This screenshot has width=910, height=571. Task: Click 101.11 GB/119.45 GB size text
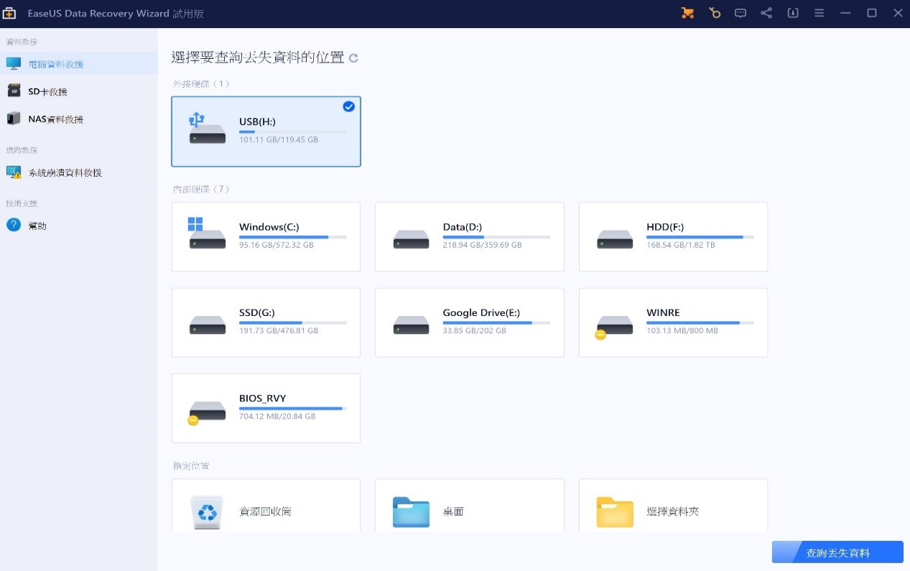pyautogui.click(x=279, y=139)
